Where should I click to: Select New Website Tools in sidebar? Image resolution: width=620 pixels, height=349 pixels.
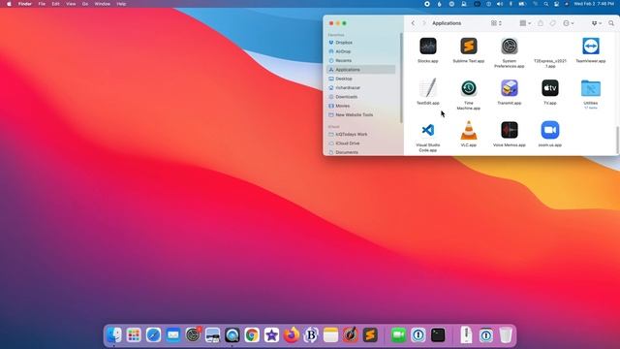pos(360,114)
